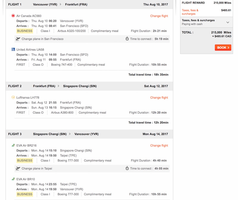Click Change flight for Lufthansa LH778
238x200 pixels.
tap(159, 97)
